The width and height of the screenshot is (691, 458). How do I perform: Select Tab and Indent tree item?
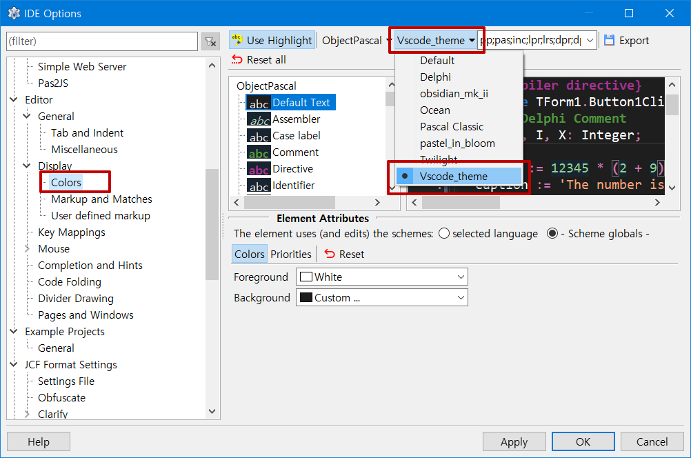(88, 132)
